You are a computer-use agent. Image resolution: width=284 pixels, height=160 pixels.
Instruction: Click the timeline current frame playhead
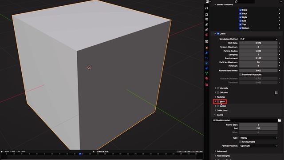pos(80,154)
